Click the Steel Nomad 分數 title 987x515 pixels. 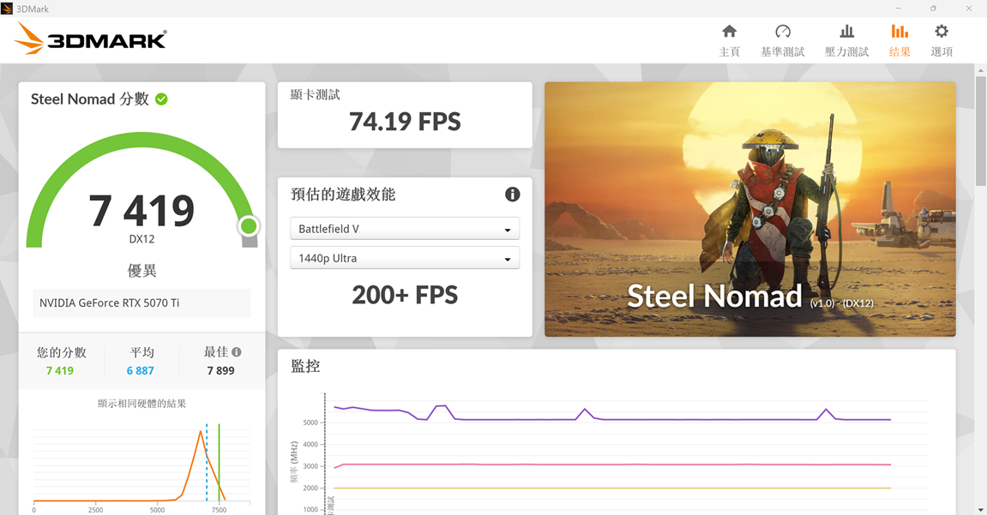[x=90, y=99]
